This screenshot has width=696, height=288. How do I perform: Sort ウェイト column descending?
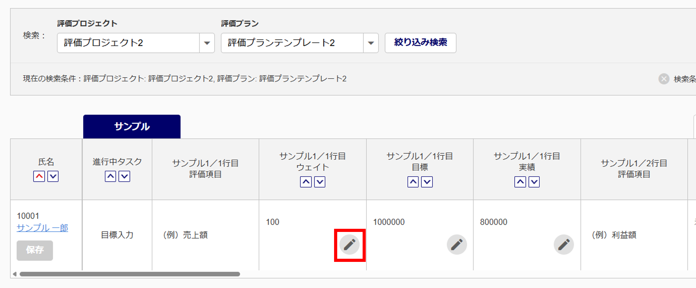(320, 182)
